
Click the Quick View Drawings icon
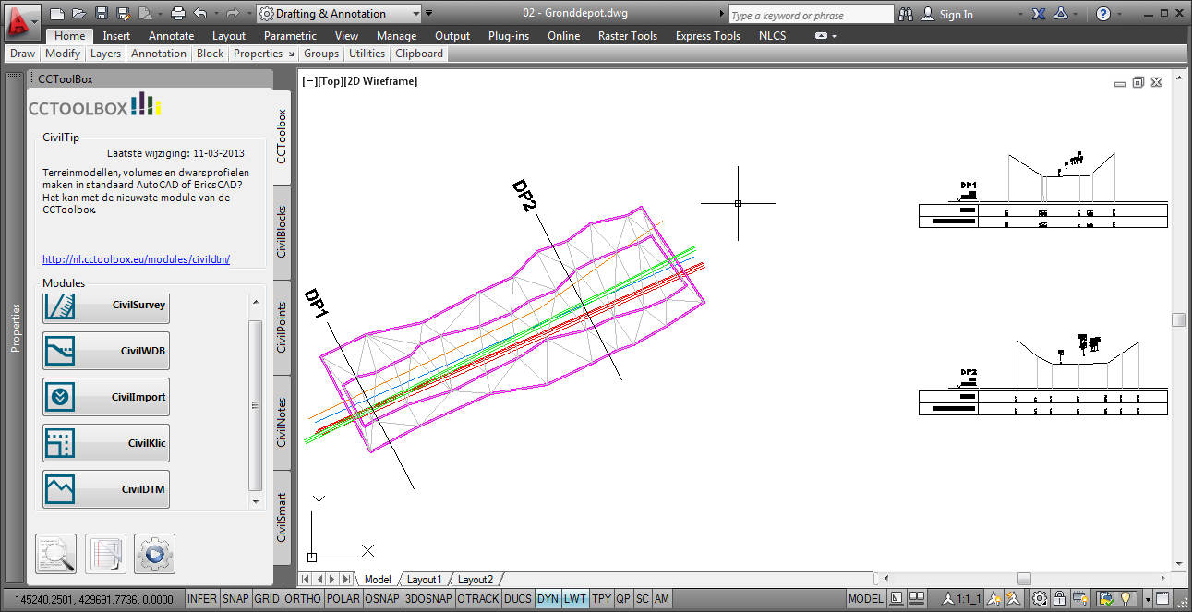click(x=917, y=599)
